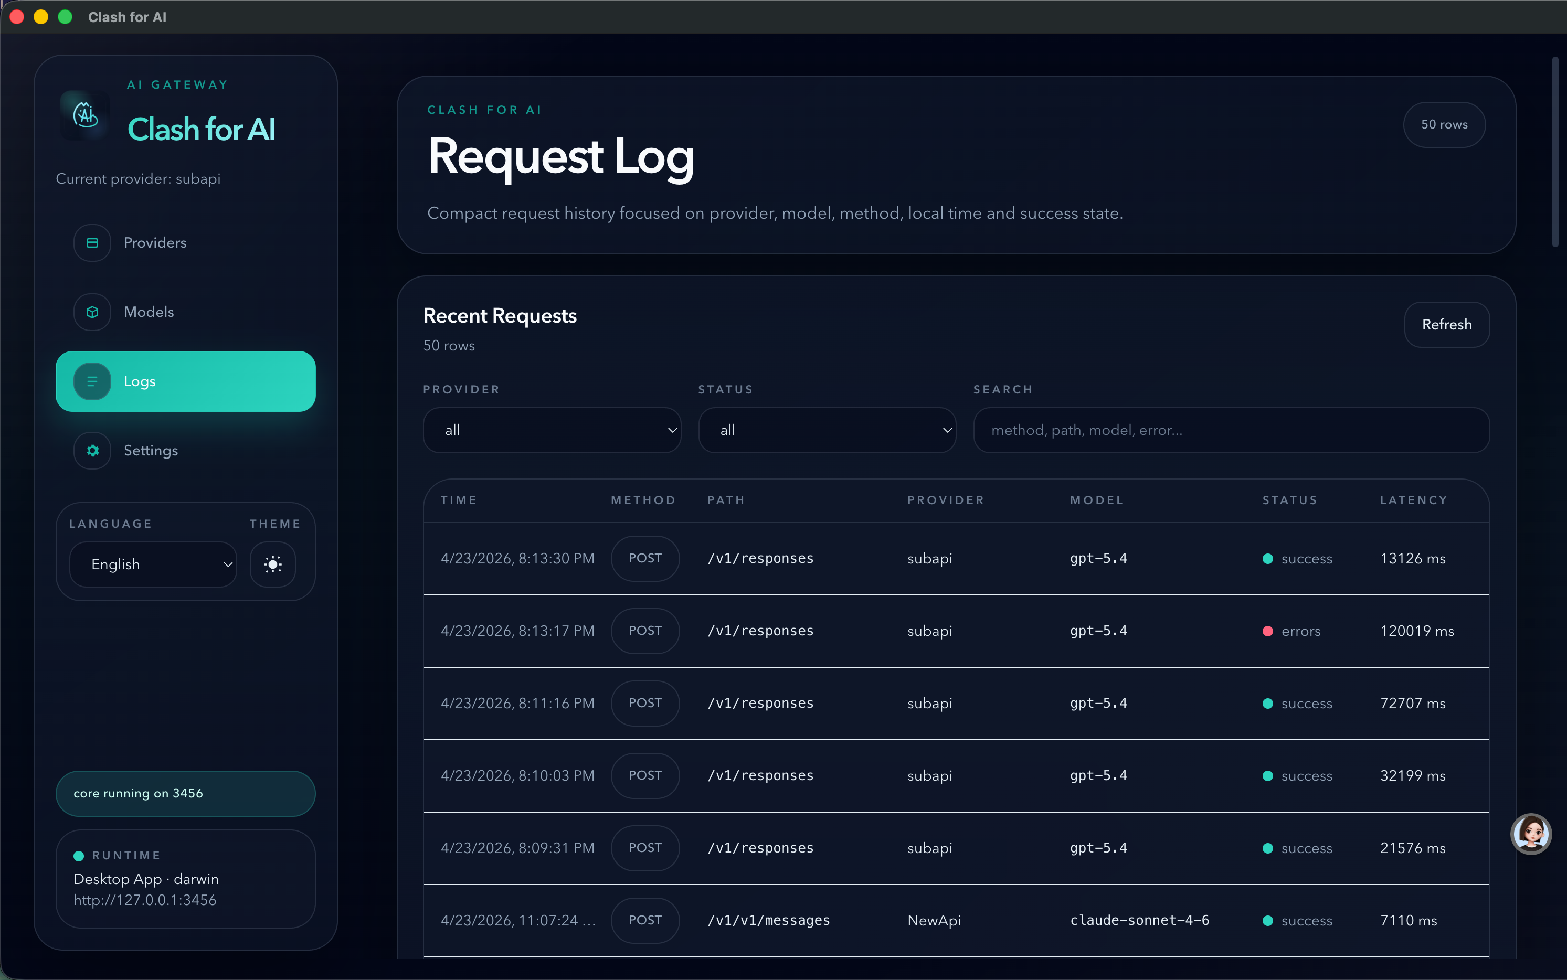The height and width of the screenshot is (980, 1567).
Task: Click the POST badge in the 8:13:17 PM row
Action: [x=645, y=631]
